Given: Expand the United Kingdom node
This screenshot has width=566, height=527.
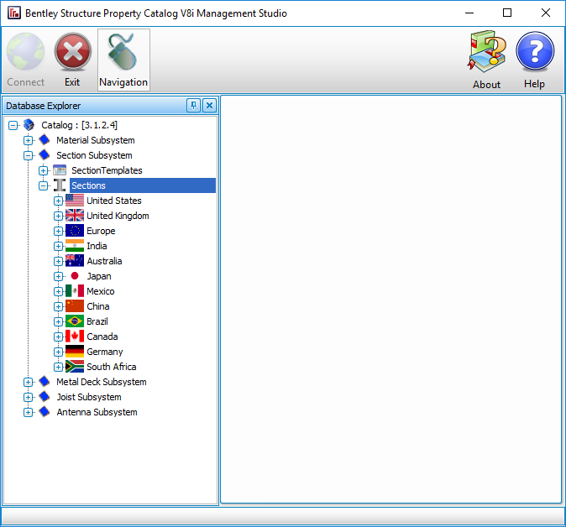Looking at the screenshot, I should pyautogui.click(x=58, y=216).
